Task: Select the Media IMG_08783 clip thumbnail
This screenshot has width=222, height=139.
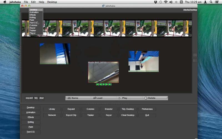Action: [103, 72]
